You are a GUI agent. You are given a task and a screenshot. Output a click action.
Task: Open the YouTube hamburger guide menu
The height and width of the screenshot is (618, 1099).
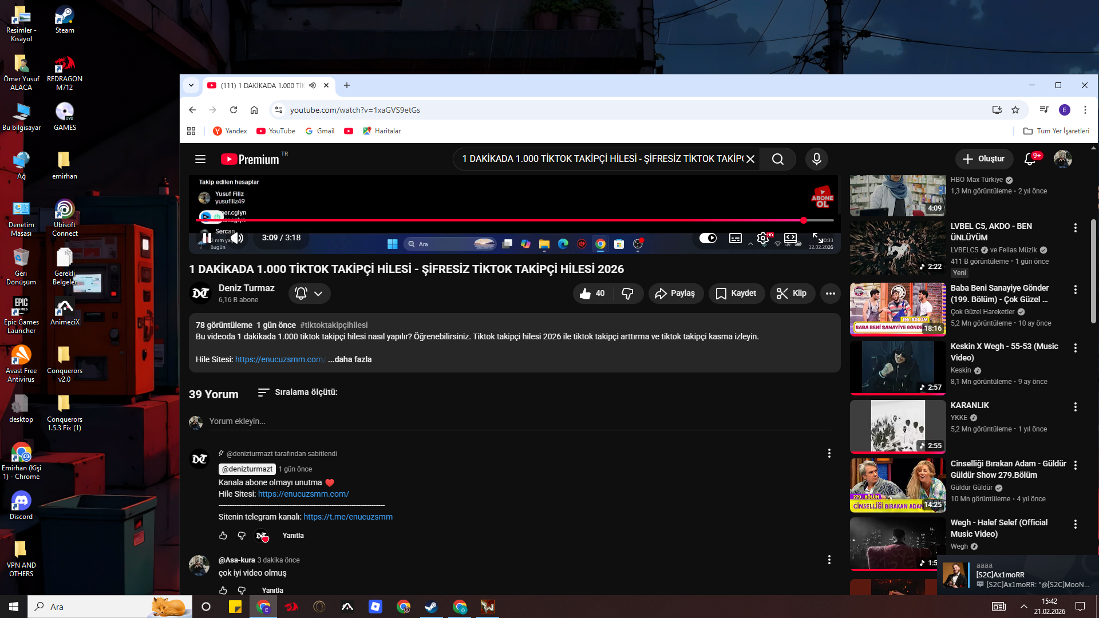pyautogui.click(x=200, y=159)
